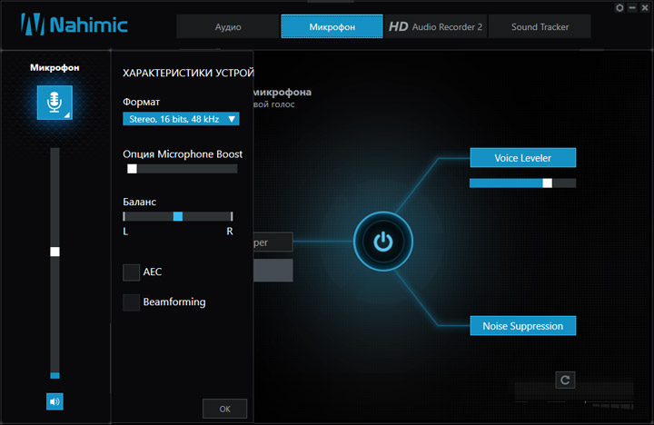Image resolution: width=654 pixels, height=425 pixels.
Task: Close the Nahimic window
Action: coord(644,7)
